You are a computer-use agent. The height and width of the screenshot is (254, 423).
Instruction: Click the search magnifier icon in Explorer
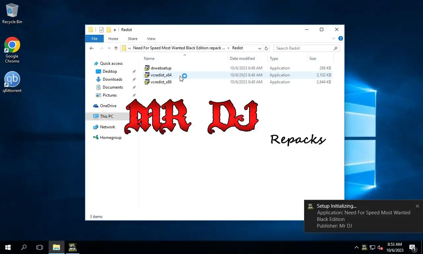(x=335, y=48)
